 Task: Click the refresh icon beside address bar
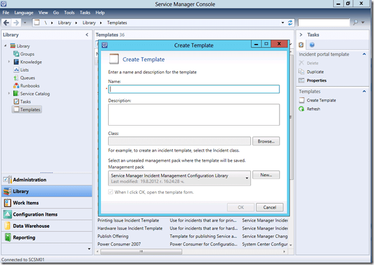(290, 23)
